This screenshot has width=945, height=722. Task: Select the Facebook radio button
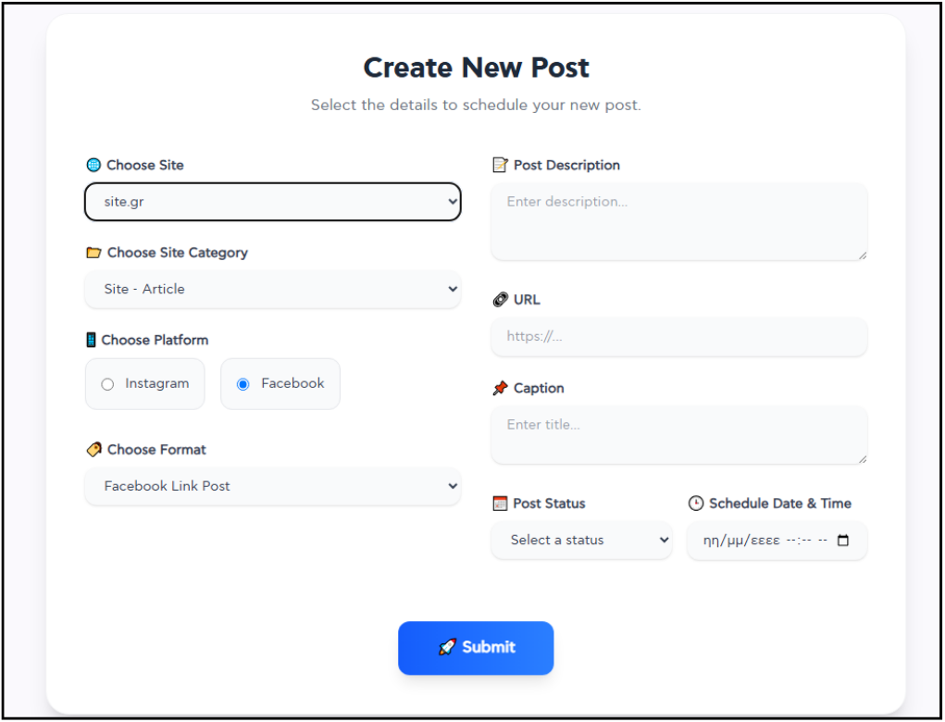tap(243, 384)
